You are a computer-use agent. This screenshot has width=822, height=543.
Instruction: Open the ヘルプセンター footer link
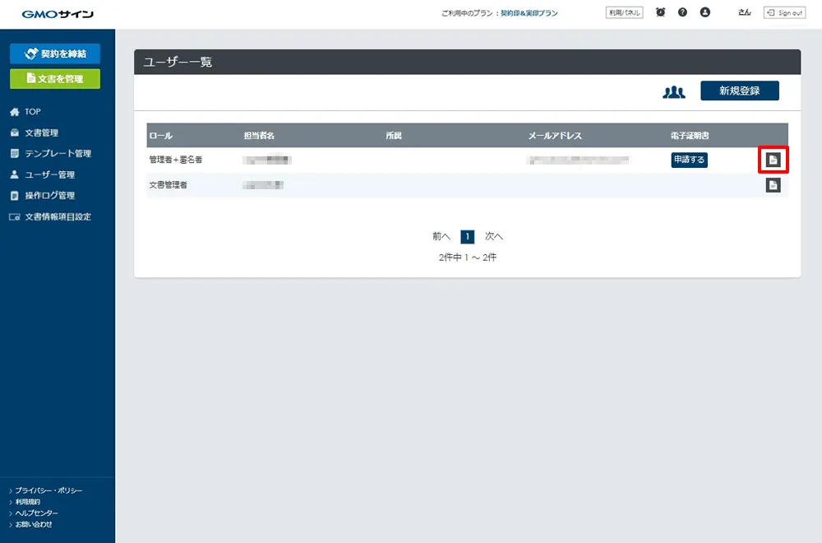(x=38, y=513)
